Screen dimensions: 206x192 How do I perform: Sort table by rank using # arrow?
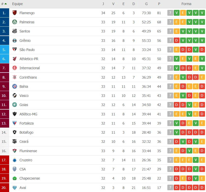(4, 4)
